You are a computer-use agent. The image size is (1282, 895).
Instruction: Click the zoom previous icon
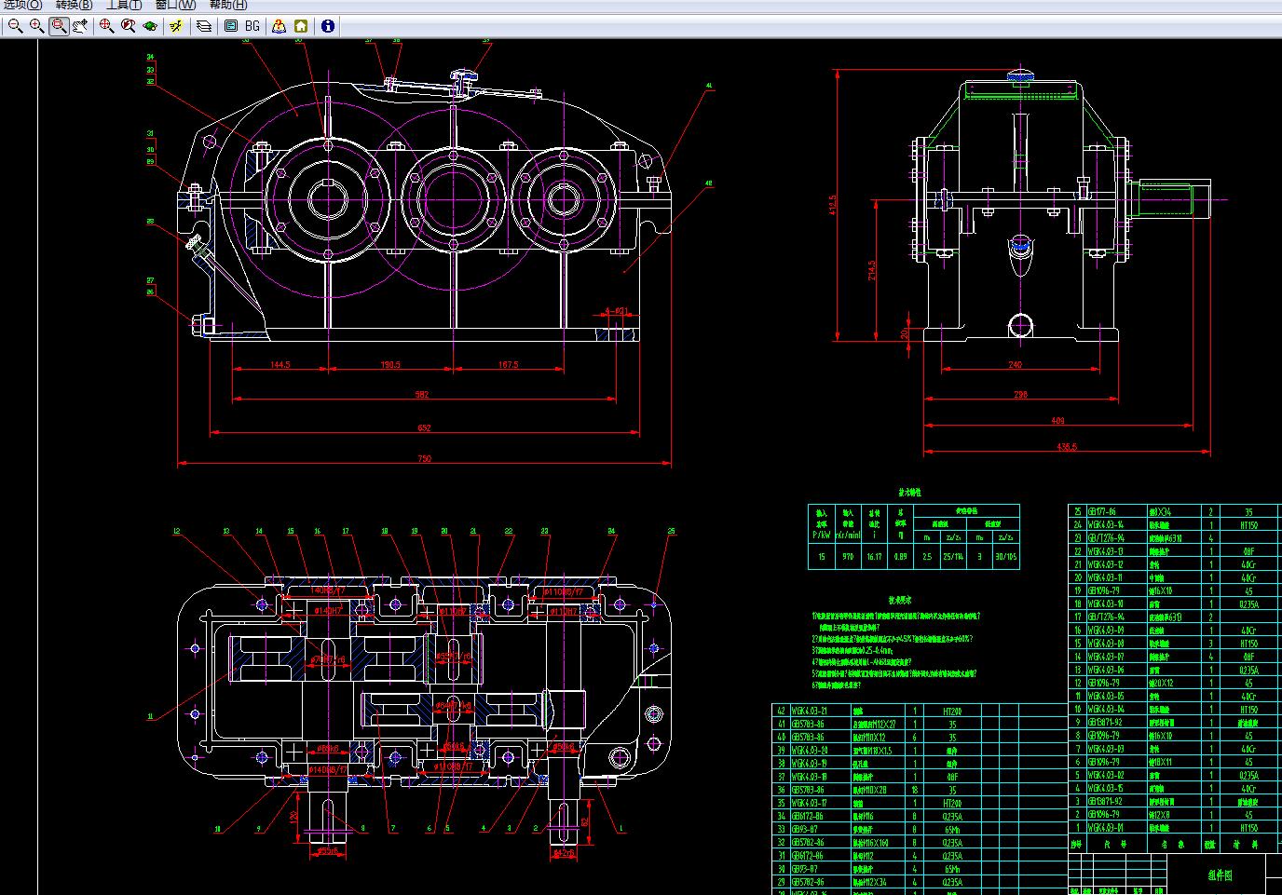(129, 26)
